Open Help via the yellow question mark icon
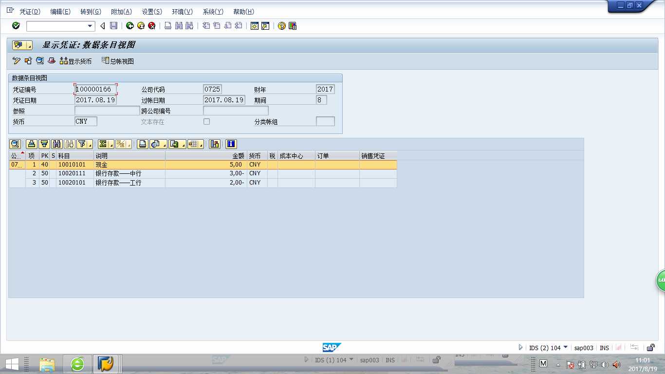665x374 pixels. (x=282, y=26)
